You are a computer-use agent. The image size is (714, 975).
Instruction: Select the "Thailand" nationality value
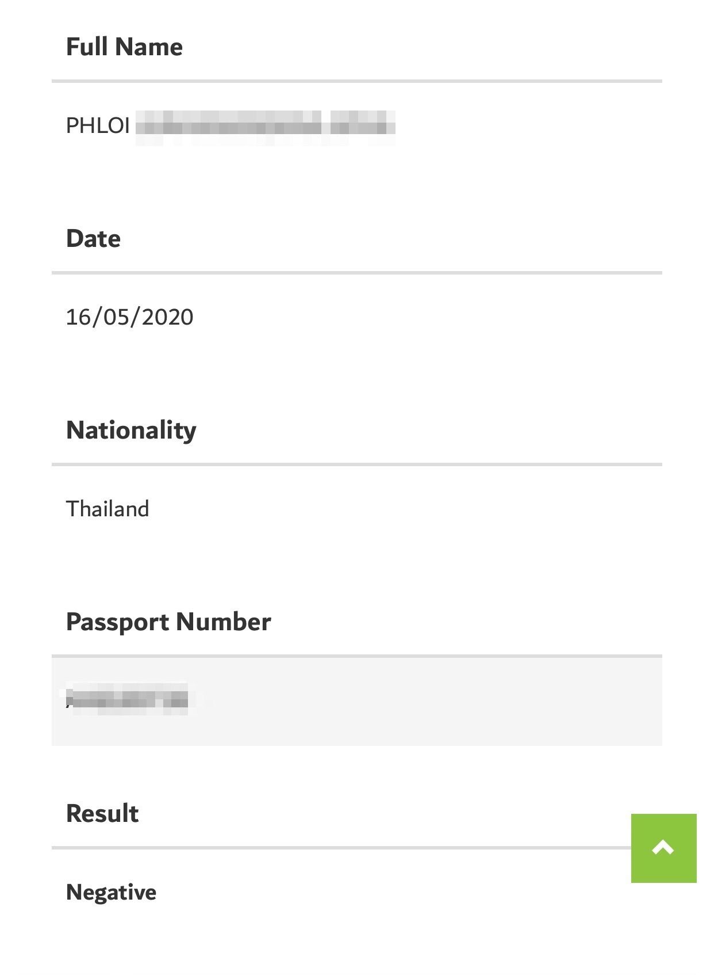tap(108, 509)
